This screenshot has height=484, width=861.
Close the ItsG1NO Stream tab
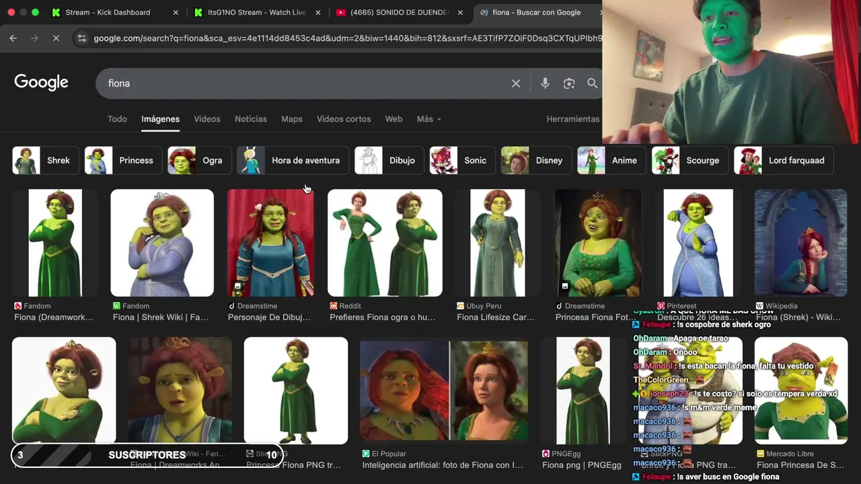[x=319, y=12]
